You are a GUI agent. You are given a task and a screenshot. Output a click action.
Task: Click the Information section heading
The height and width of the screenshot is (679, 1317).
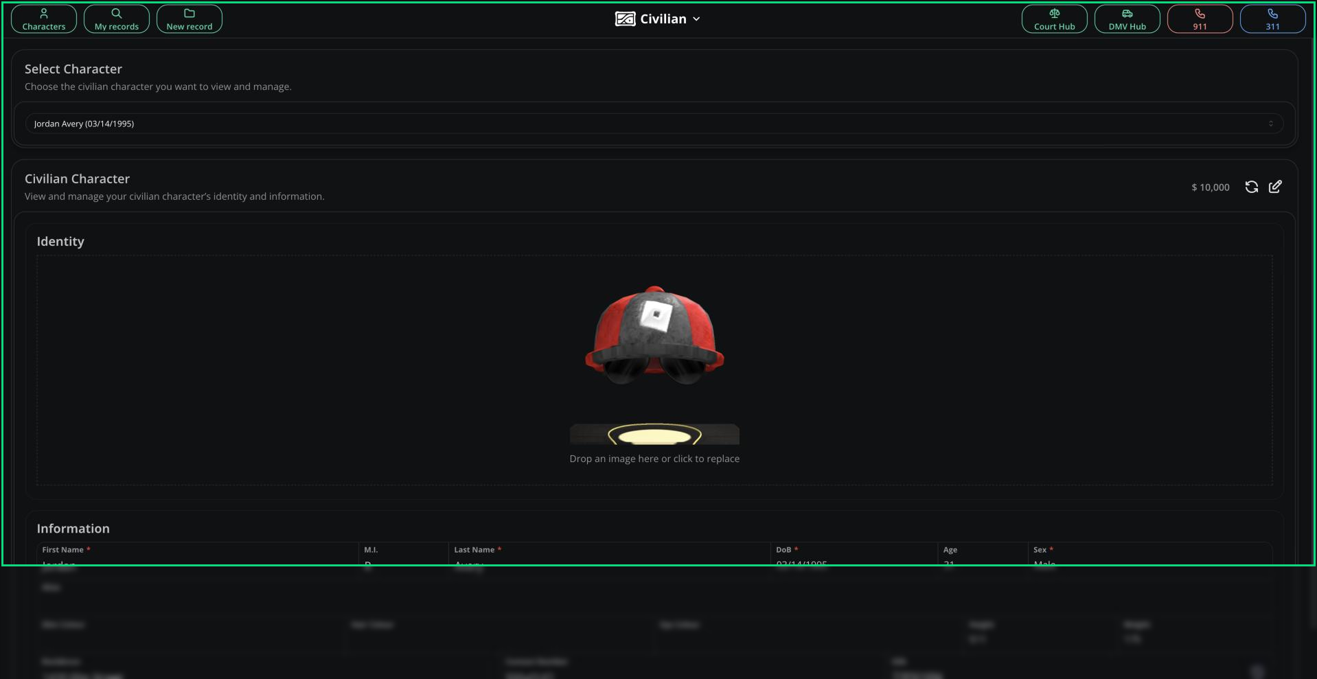(x=73, y=529)
